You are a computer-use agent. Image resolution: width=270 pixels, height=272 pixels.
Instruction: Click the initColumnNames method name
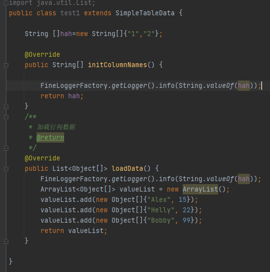pyautogui.click(x=117, y=65)
